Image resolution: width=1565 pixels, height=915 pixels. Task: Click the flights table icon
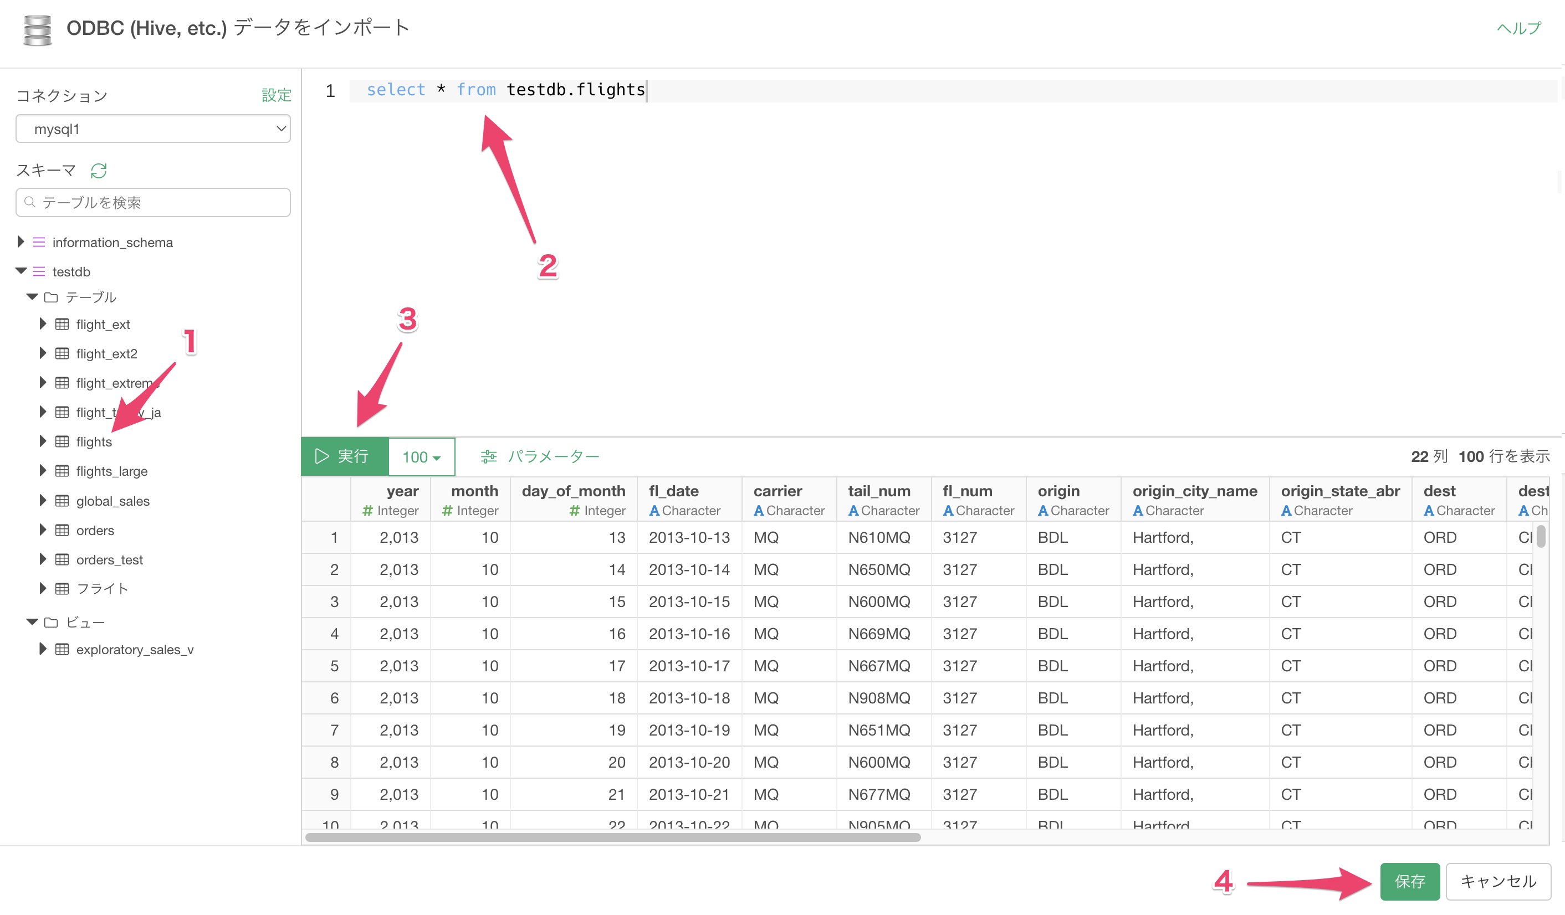pos(62,441)
